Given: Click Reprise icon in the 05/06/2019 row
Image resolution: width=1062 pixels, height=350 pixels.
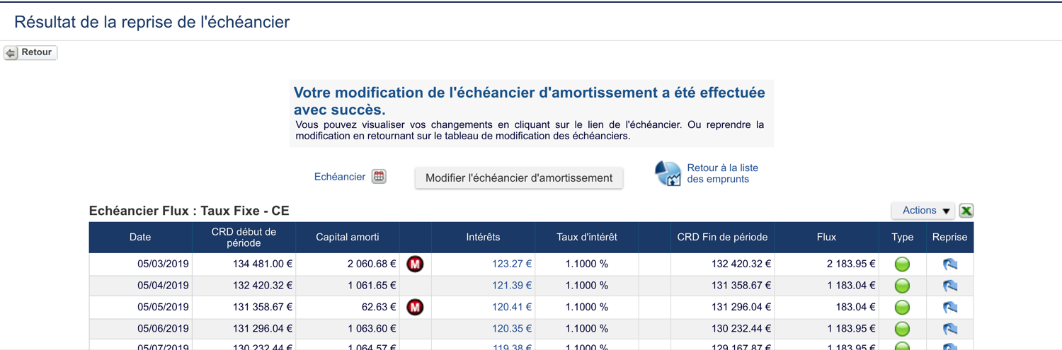Looking at the screenshot, I should tap(950, 329).
